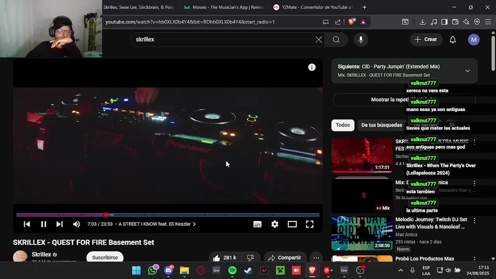496x279 pixels.
Task: Click the browser address bar URL
Action: (x=190, y=22)
